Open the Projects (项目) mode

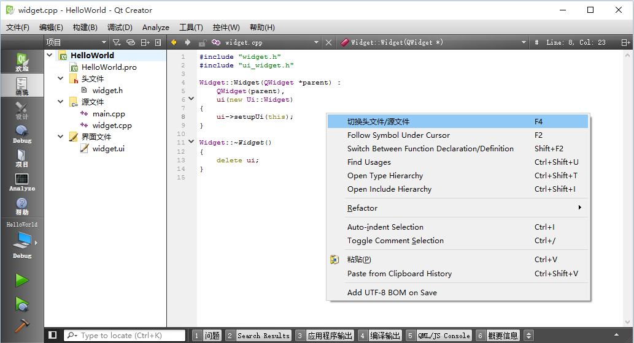click(x=22, y=158)
